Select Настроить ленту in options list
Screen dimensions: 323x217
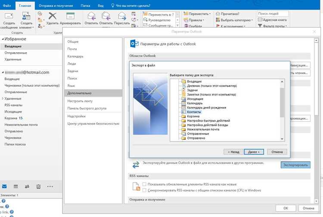pos(93,101)
